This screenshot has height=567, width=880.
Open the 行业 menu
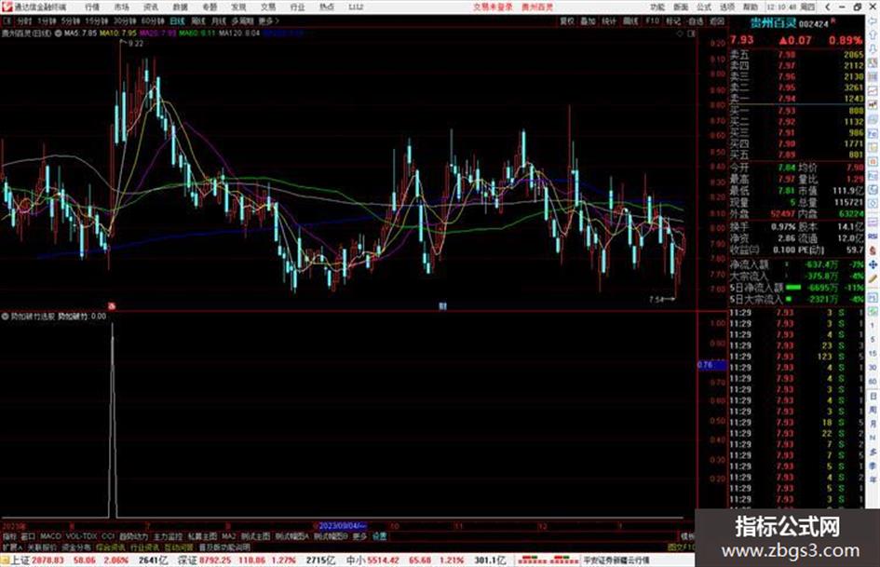tap(297, 7)
